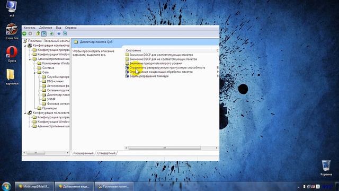The width and height of the screenshot is (339, 191).
Task: Select the Сетевые подключения folder
Action: 58,90
